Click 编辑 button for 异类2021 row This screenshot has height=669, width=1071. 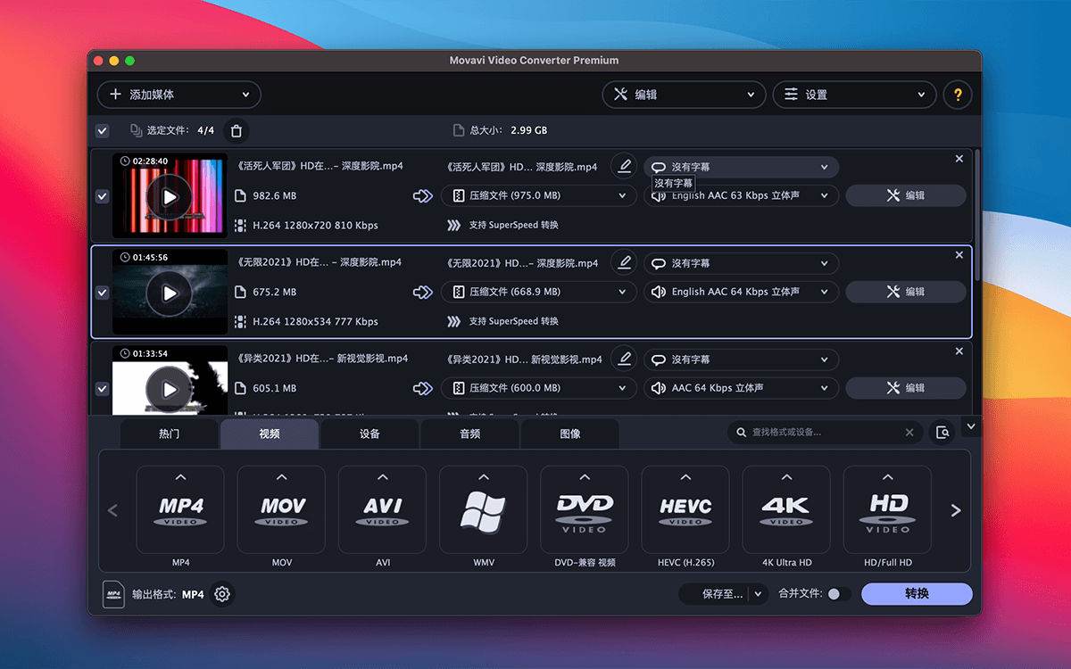point(906,388)
